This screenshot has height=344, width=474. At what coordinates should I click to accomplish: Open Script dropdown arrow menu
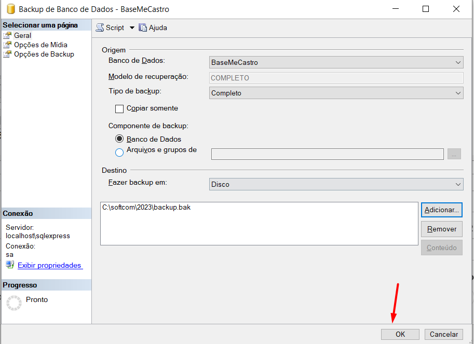pyautogui.click(x=132, y=28)
